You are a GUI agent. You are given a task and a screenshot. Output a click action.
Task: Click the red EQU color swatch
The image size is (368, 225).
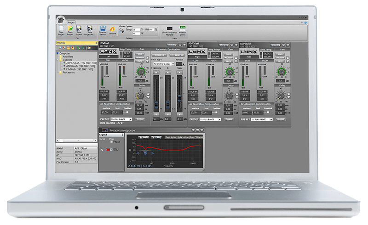(107, 150)
